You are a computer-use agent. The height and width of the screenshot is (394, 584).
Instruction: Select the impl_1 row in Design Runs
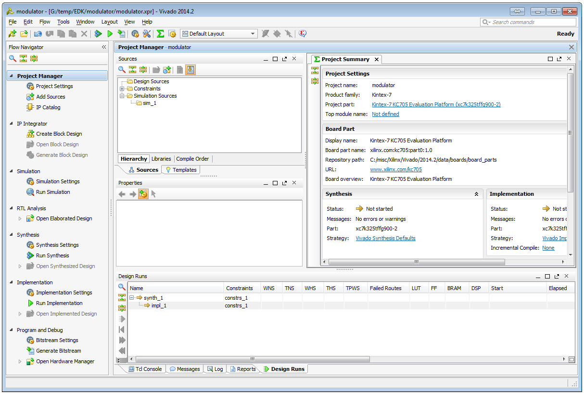point(351,305)
